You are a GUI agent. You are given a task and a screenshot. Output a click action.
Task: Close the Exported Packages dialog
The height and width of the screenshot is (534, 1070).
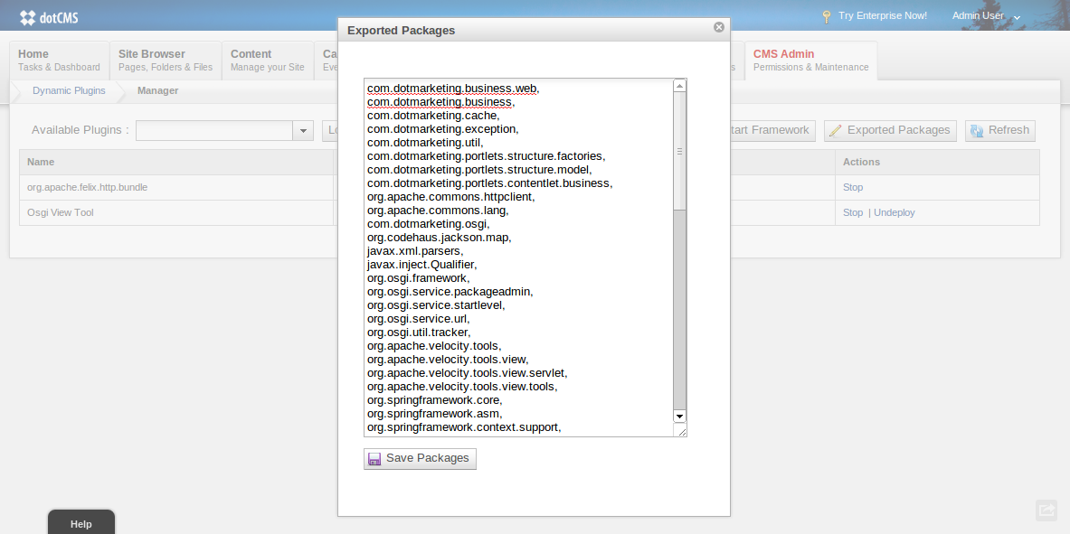point(719,27)
